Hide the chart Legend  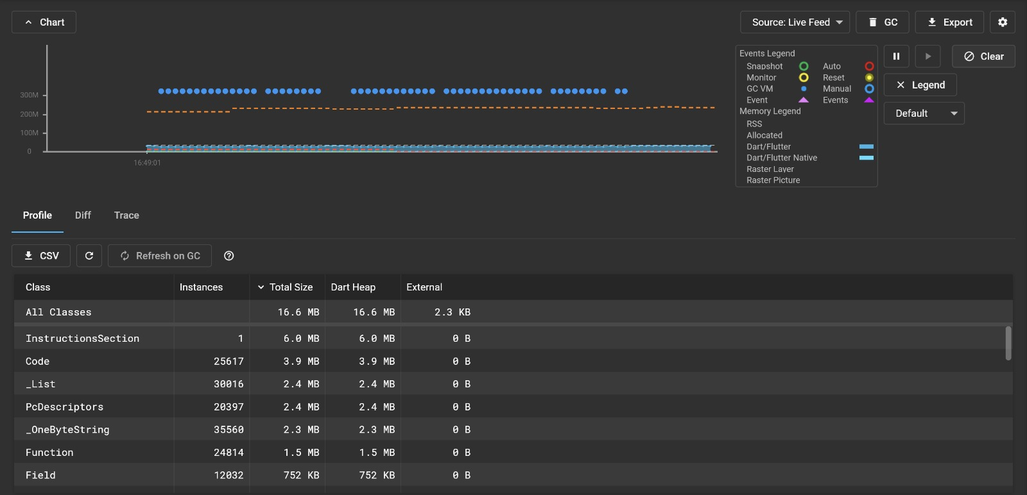point(920,85)
